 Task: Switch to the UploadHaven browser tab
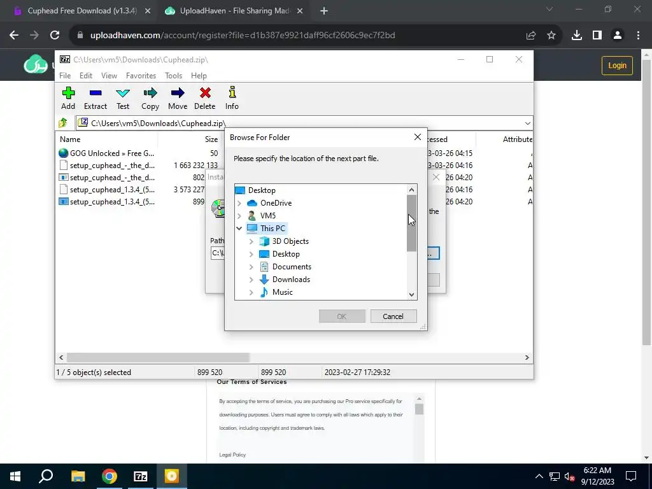(234, 11)
